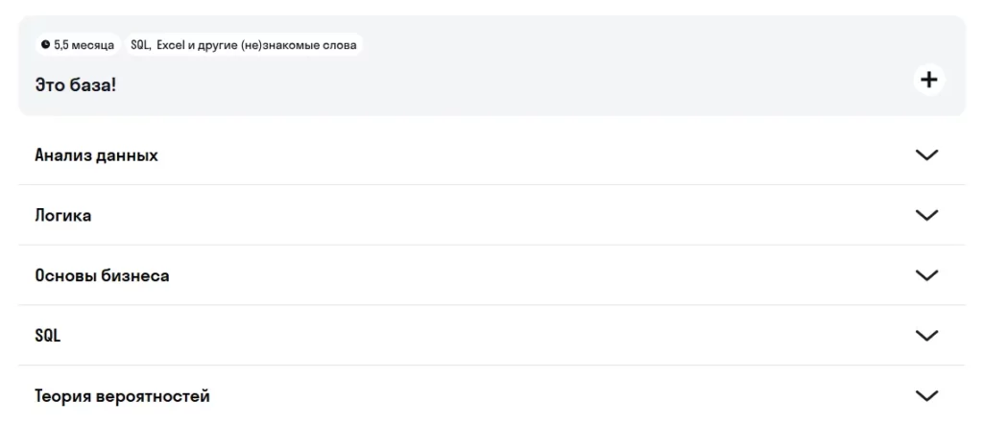This screenshot has height=425, width=983.
Task: Expand the 'Анализ данных' chevron arrow
Action: point(926,154)
